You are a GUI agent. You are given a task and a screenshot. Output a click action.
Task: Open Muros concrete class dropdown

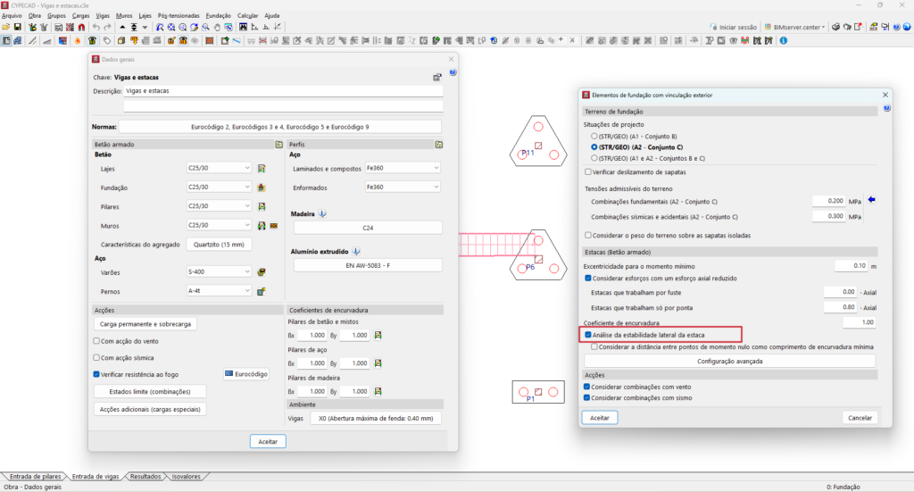220,225
